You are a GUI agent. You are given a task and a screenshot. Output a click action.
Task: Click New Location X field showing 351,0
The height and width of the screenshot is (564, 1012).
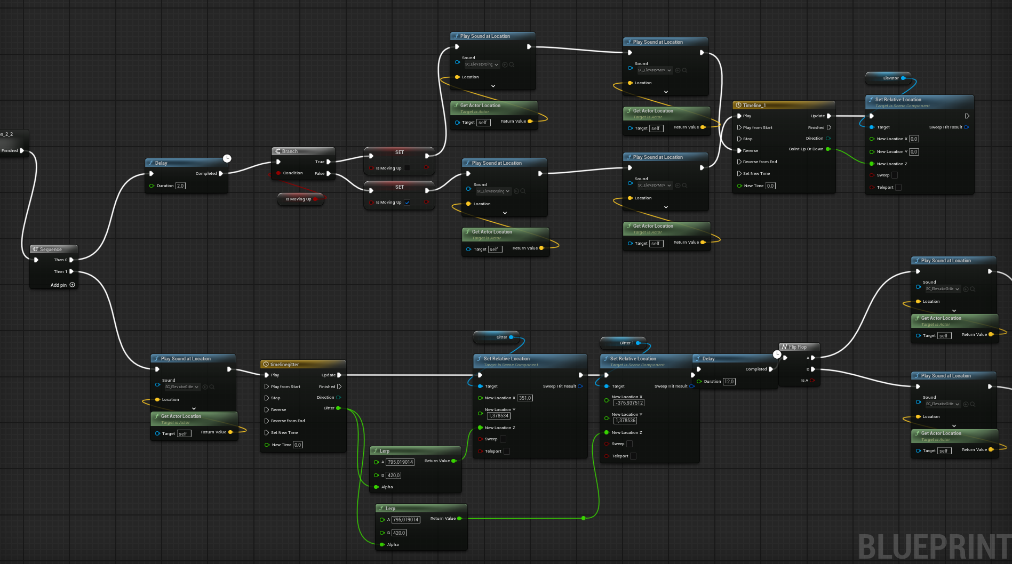point(525,398)
